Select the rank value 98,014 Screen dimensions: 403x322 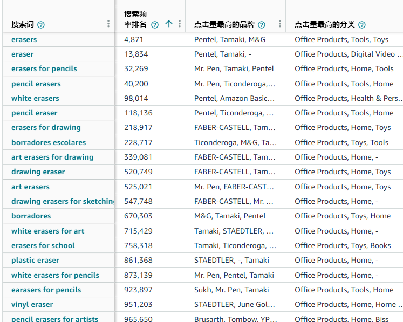(136, 98)
